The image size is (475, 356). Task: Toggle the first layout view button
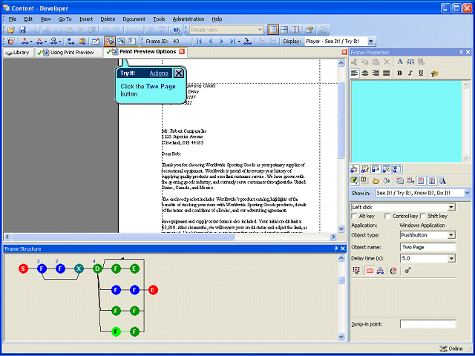click(x=273, y=30)
